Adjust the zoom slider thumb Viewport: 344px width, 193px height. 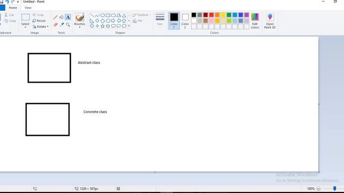(334, 188)
